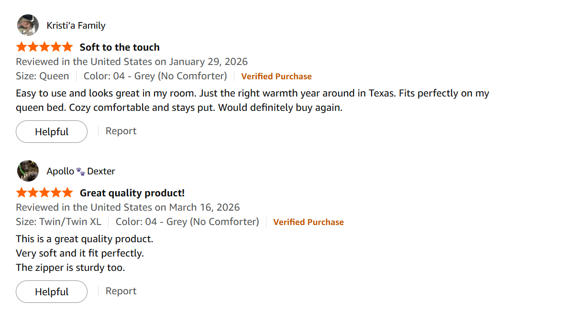The height and width of the screenshot is (311, 572).
Task: Click star rating beside "Great quality product!"
Action: point(44,193)
